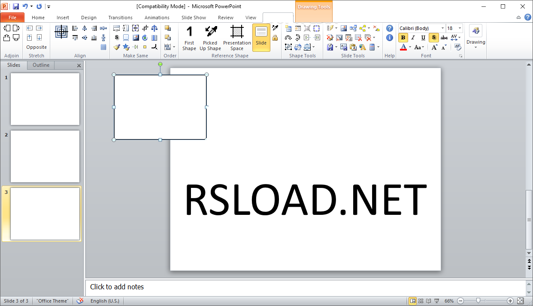Toggle Underline formatting
533x306 pixels.
(423, 38)
